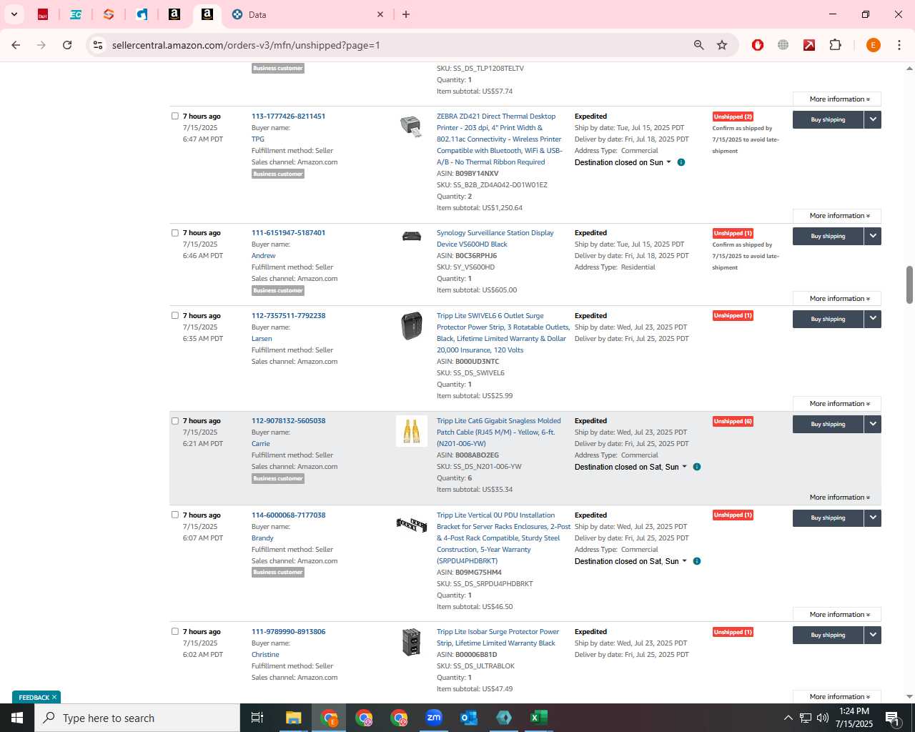Select checkbox for order 113-1777426-8211451
This screenshot has width=915, height=732.
(175, 116)
